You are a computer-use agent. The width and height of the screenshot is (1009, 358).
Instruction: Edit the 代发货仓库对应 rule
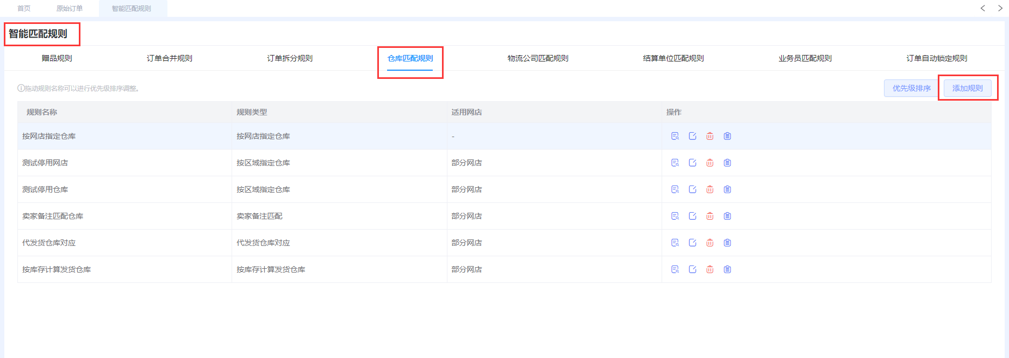point(693,243)
